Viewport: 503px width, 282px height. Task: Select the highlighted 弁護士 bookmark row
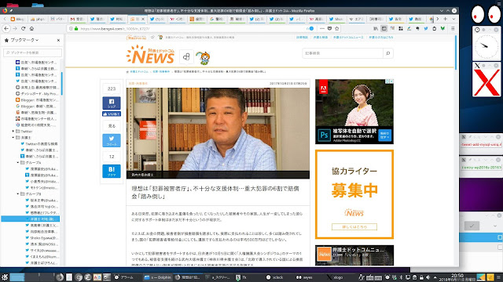click(x=30, y=219)
